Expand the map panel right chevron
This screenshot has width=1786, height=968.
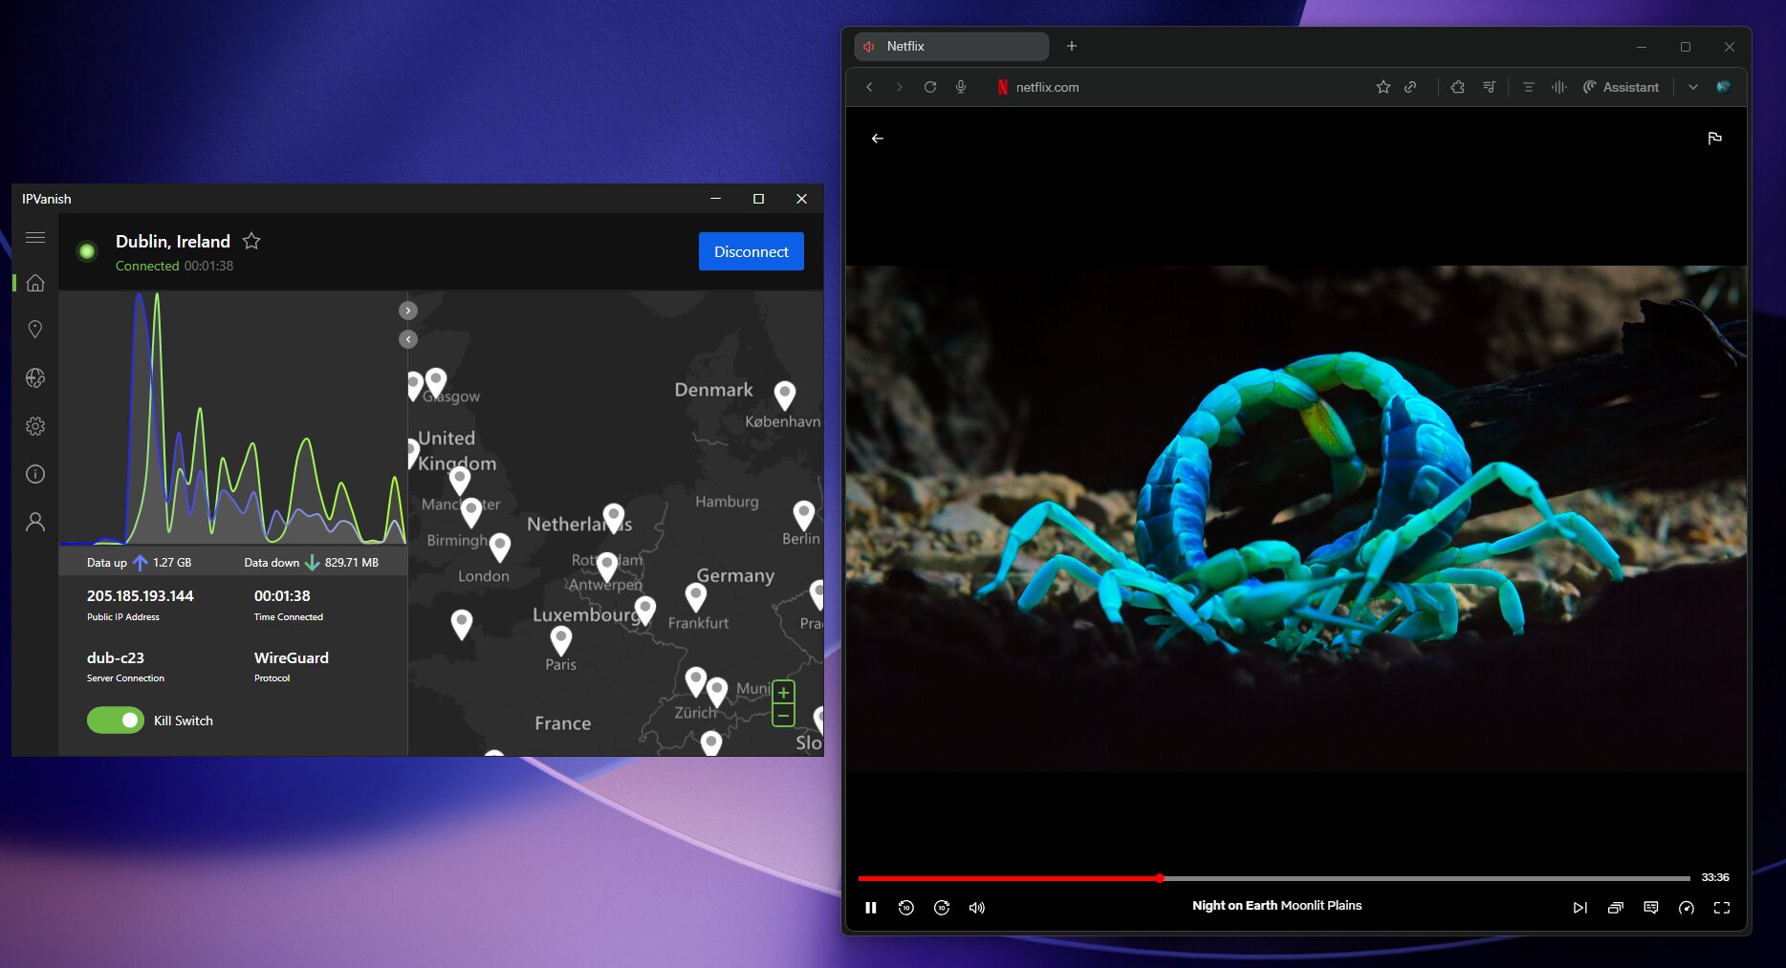coord(408,311)
